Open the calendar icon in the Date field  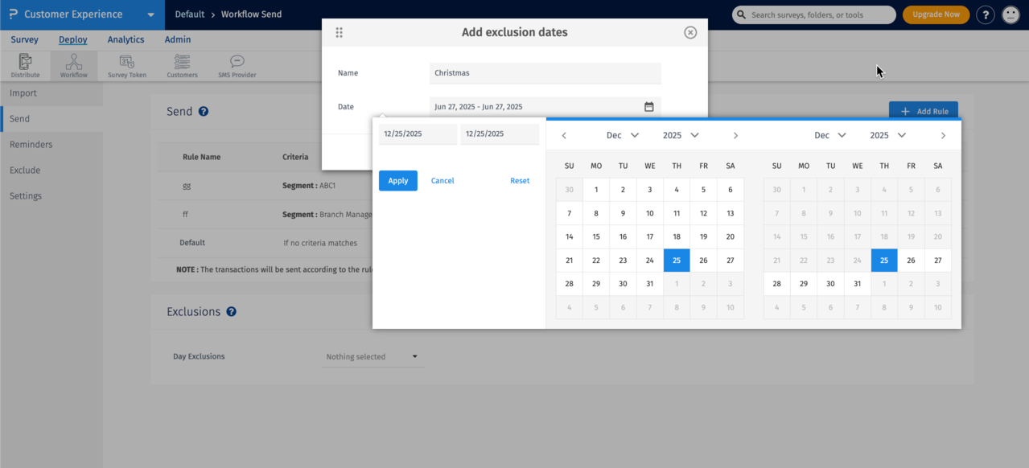click(x=650, y=106)
